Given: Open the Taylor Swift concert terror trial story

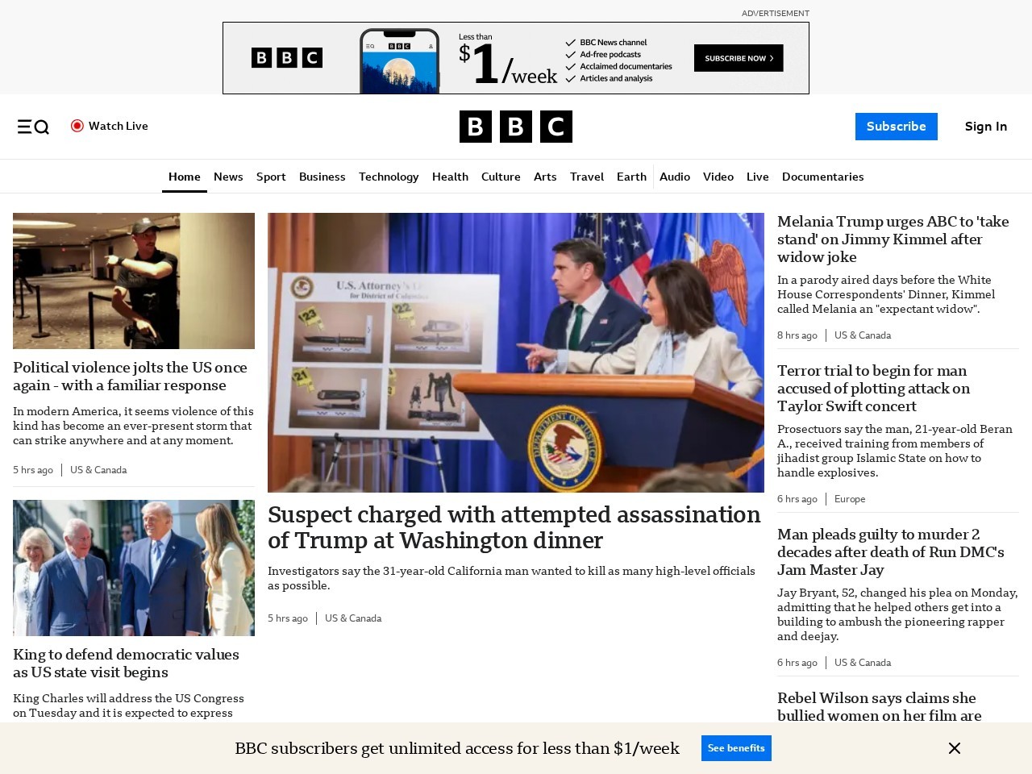Looking at the screenshot, I should click(x=874, y=389).
